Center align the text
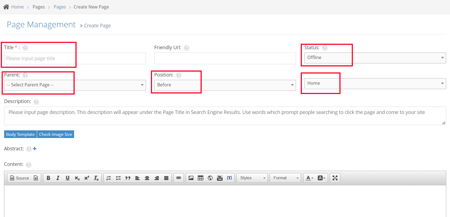The image size is (450, 217). (x=147, y=178)
